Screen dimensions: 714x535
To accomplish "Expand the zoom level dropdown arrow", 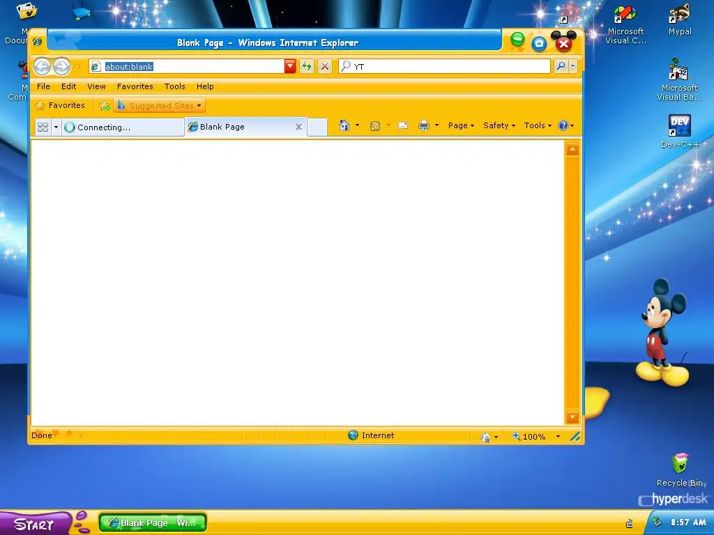I will 558,437.
